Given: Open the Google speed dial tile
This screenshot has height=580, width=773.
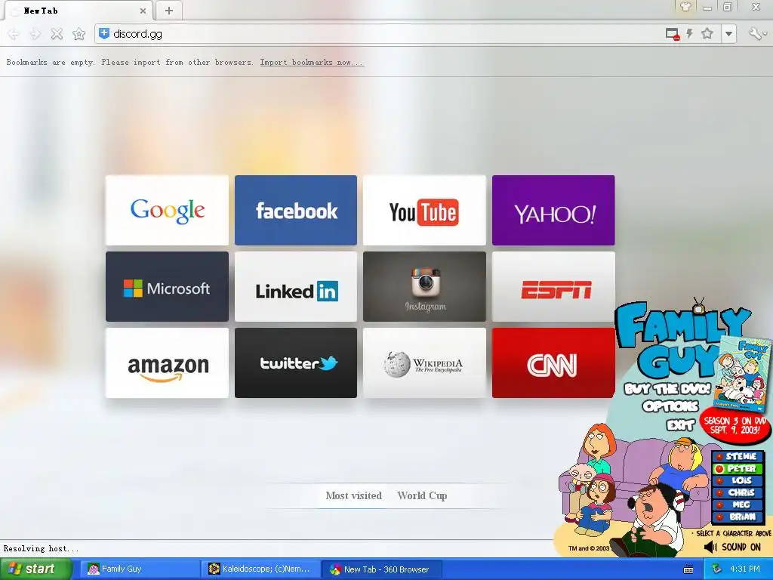Looking at the screenshot, I should pos(167,210).
